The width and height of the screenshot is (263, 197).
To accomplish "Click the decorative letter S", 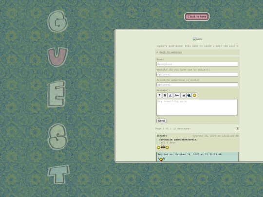I will coord(57,137).
